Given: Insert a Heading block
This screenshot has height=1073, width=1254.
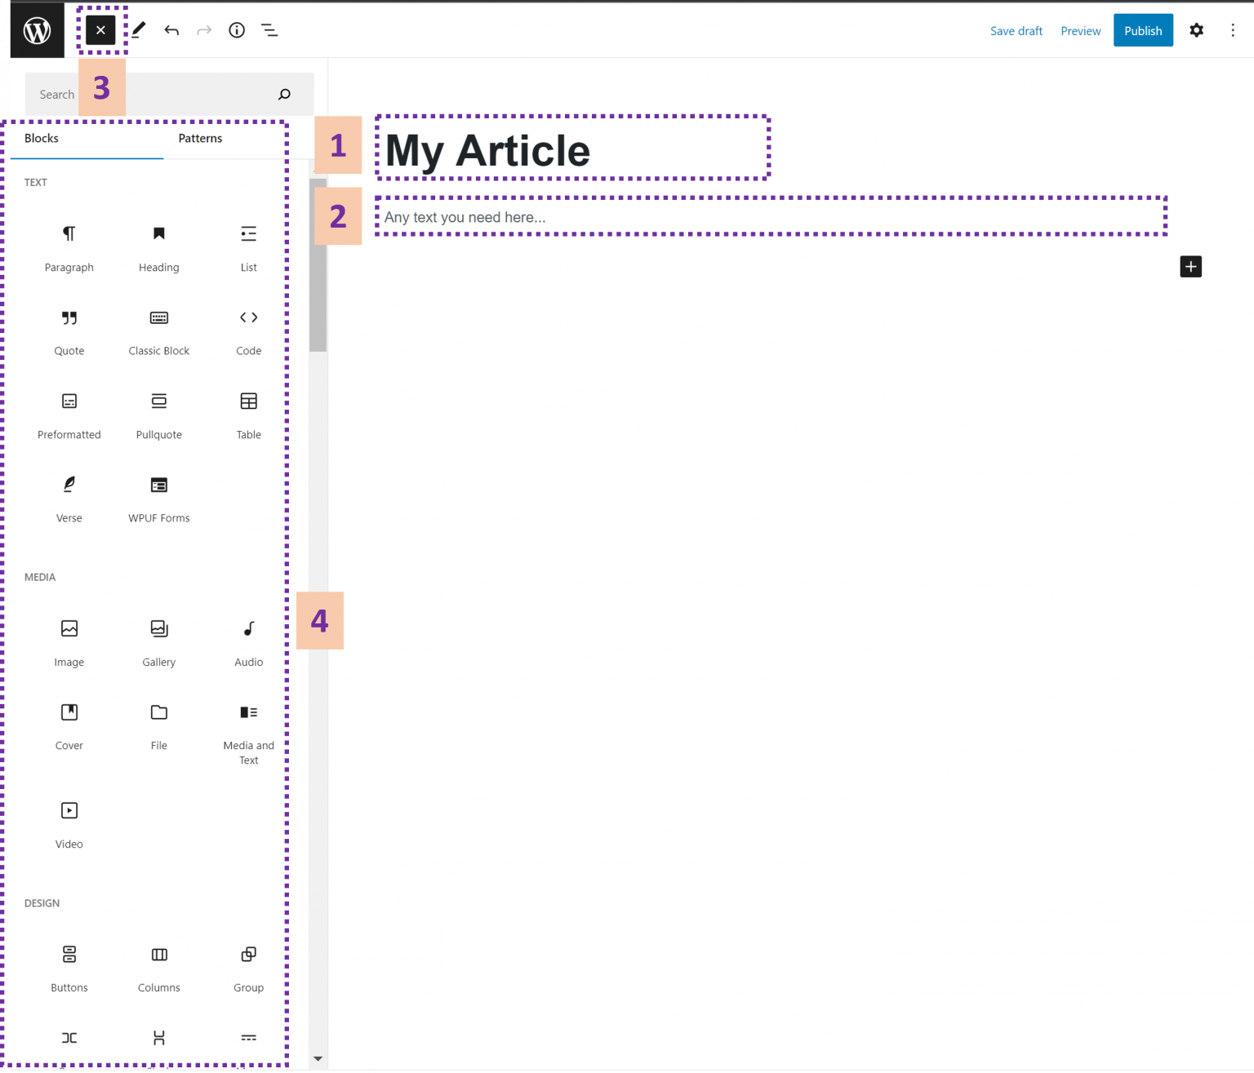Looking at the screenshot, I should point(159,248).
